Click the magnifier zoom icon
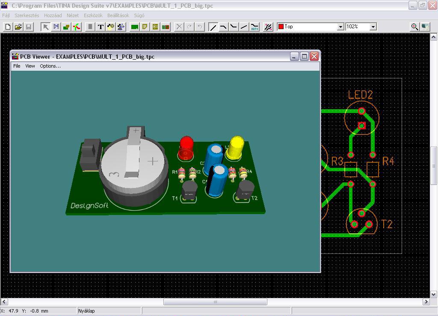The height and width of the screenshot is (316, 438). 415,27
